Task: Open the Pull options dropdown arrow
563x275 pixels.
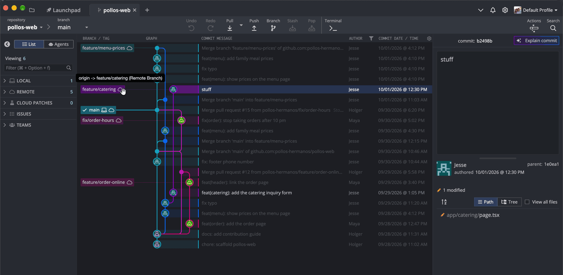Action: [241, 25]
